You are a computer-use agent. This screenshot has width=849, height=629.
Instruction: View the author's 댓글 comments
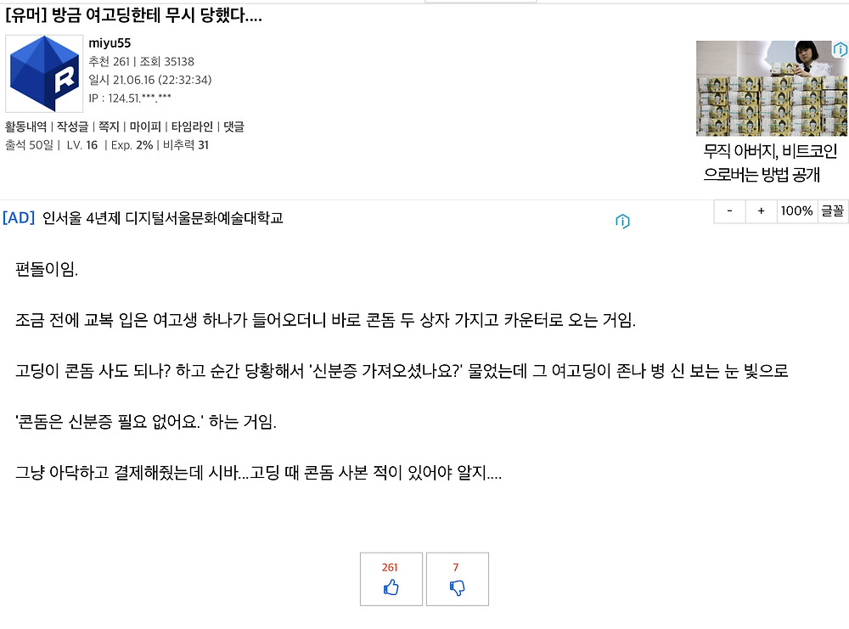pos(233,126)
